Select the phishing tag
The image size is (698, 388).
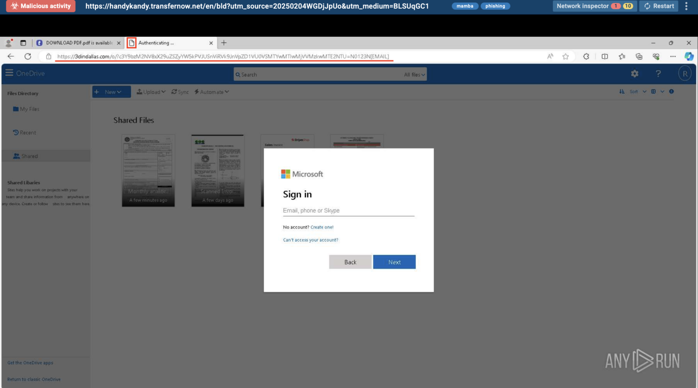(495, 6)
